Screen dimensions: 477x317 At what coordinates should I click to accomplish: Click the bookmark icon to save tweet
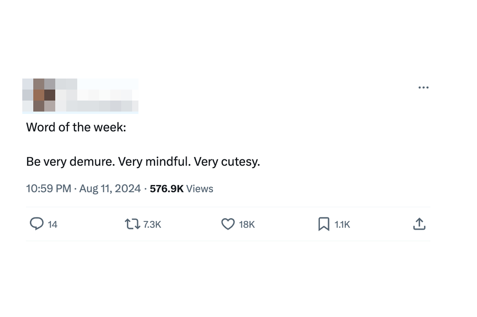(x=323, y=224)
